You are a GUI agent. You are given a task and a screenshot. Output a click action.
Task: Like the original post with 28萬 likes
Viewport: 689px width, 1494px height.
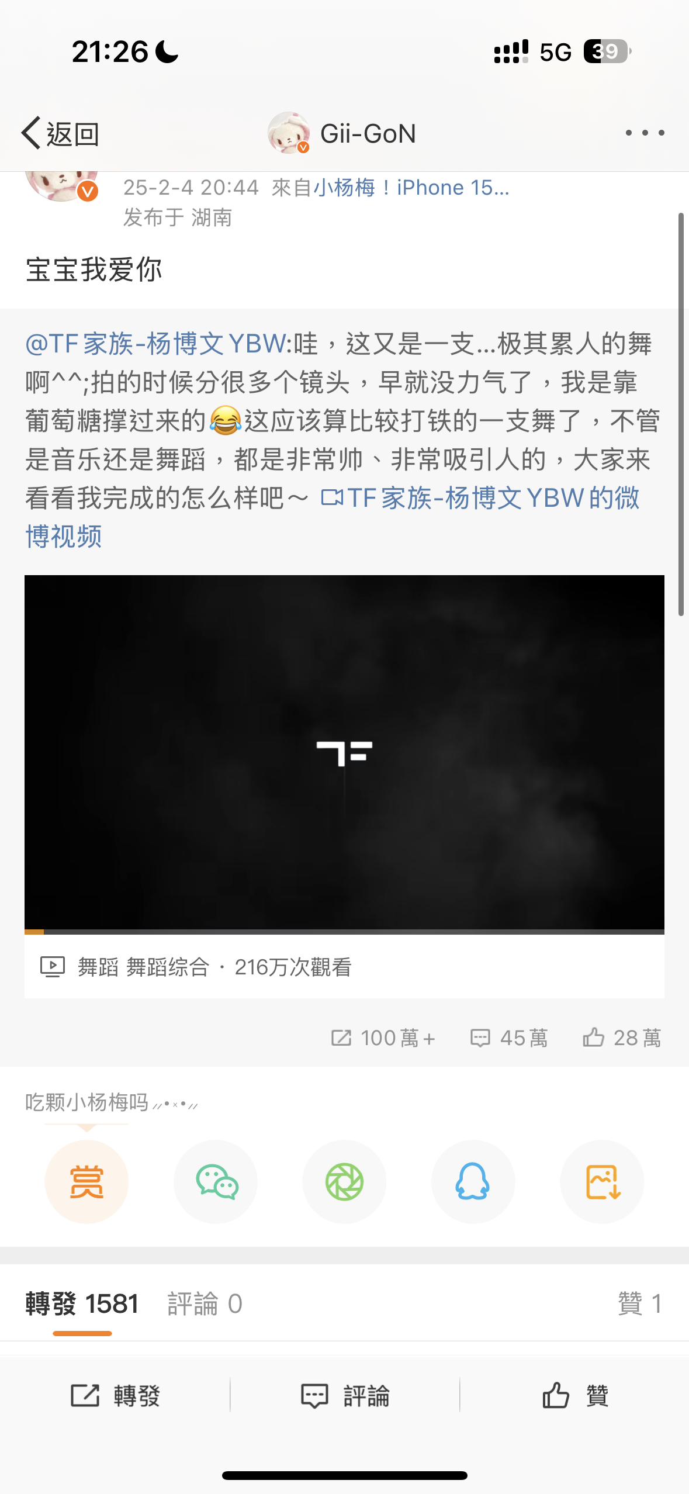(622, 1038)
